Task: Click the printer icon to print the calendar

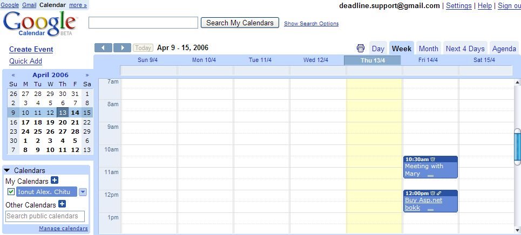Action: (361, 49)
